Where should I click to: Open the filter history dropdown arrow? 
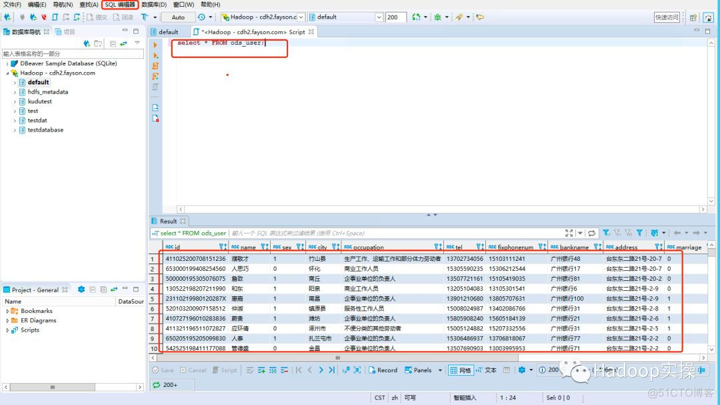(x=580, y=233)
